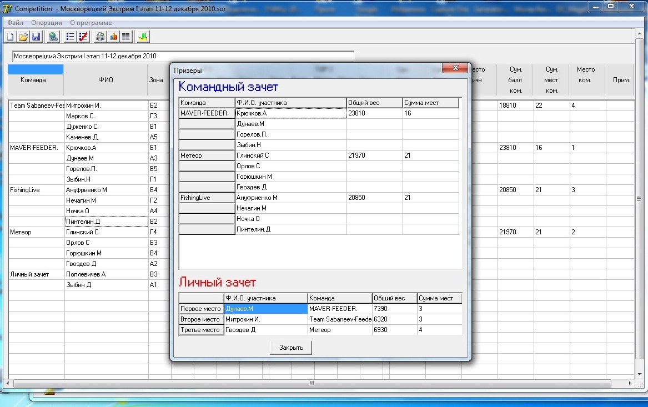
Task: Click Сумма мест header in Командный зачет
Action: [431, 103]
